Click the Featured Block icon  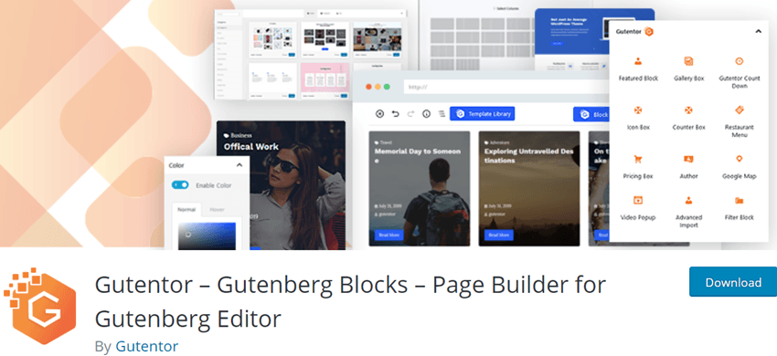(638, 61)
